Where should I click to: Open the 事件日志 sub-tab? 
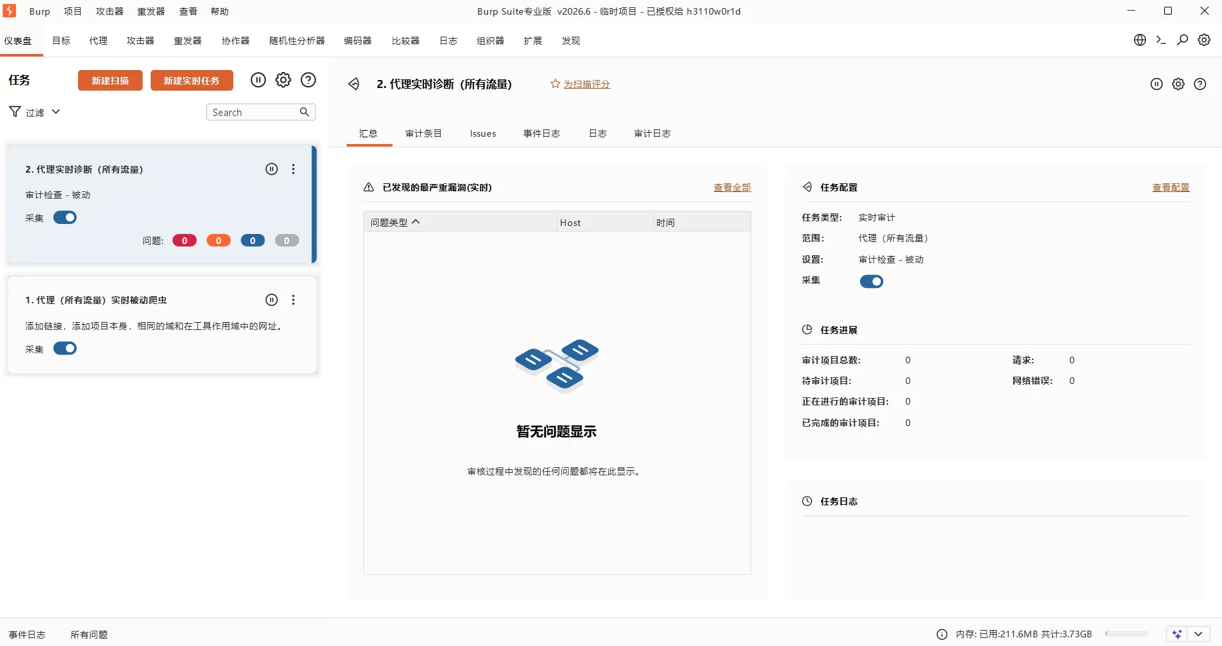541,133
